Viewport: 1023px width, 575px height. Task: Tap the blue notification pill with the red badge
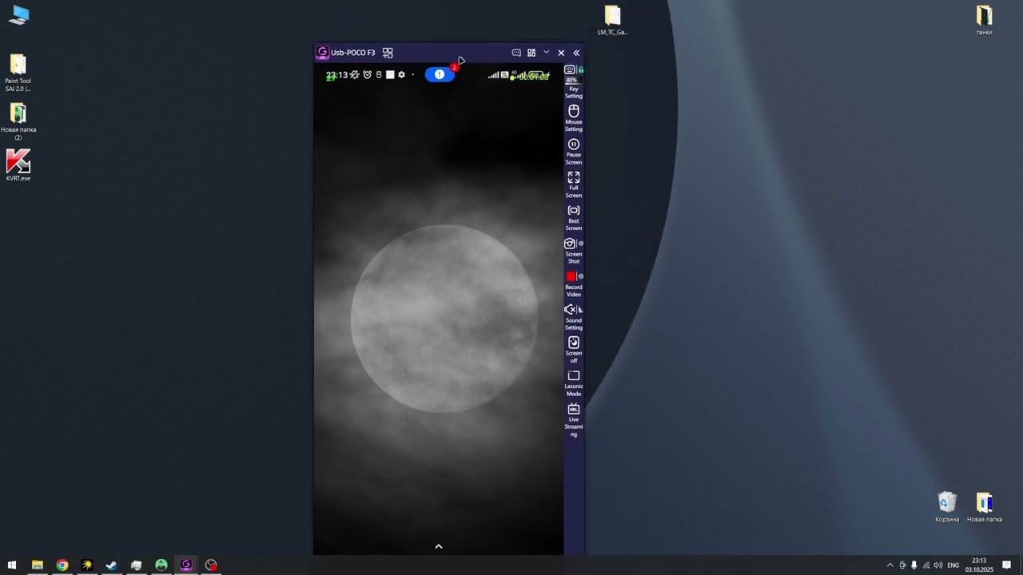(440, 74)
